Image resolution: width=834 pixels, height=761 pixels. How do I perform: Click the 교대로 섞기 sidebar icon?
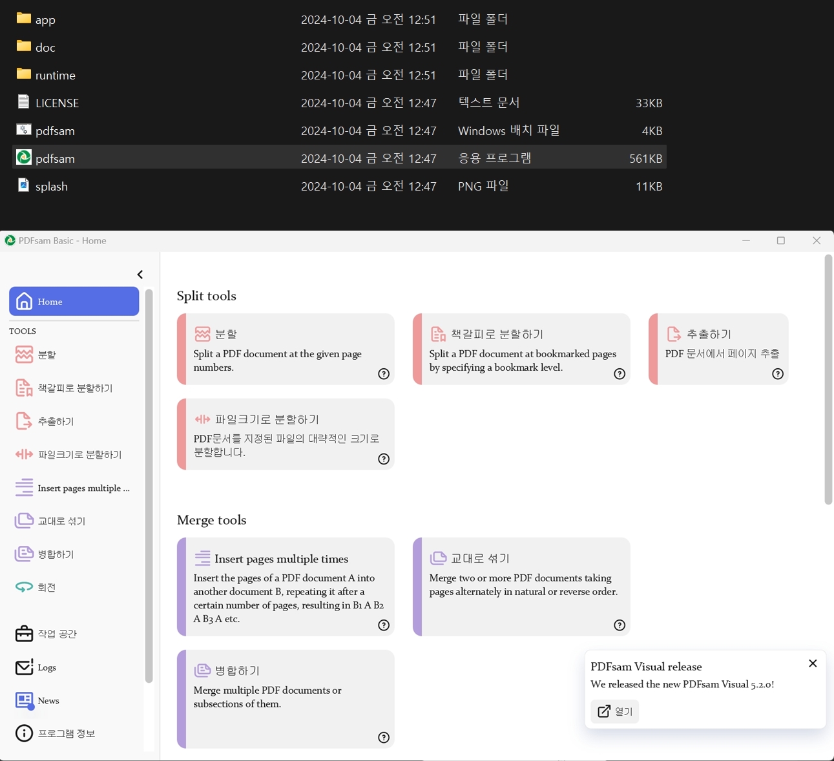(24, 521)
